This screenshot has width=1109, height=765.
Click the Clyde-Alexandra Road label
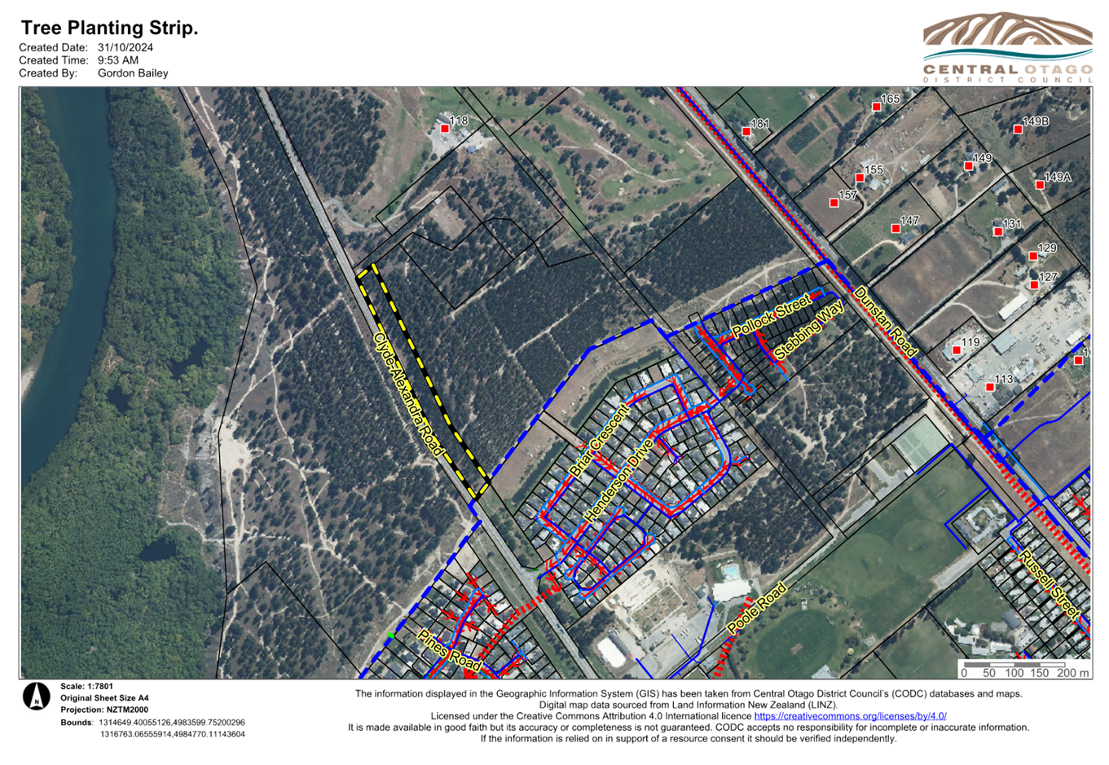(407, 393)
